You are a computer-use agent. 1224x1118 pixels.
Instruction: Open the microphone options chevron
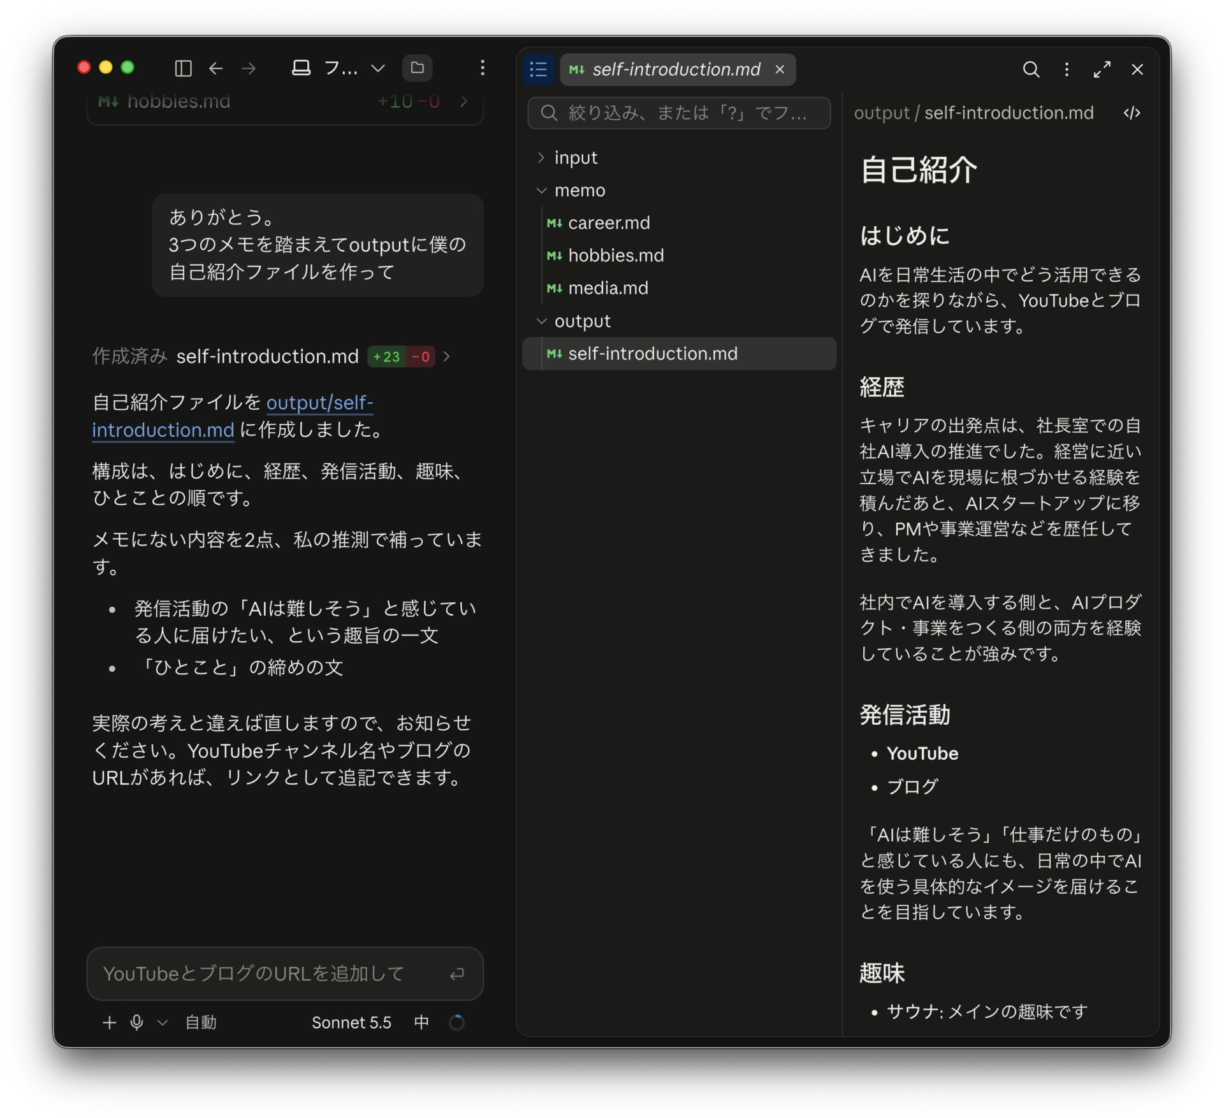pyautogui.click(x=163, y=1022)
